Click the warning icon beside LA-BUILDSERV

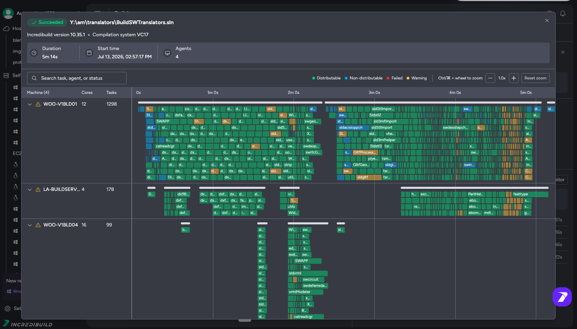click(x=38, y=190)
